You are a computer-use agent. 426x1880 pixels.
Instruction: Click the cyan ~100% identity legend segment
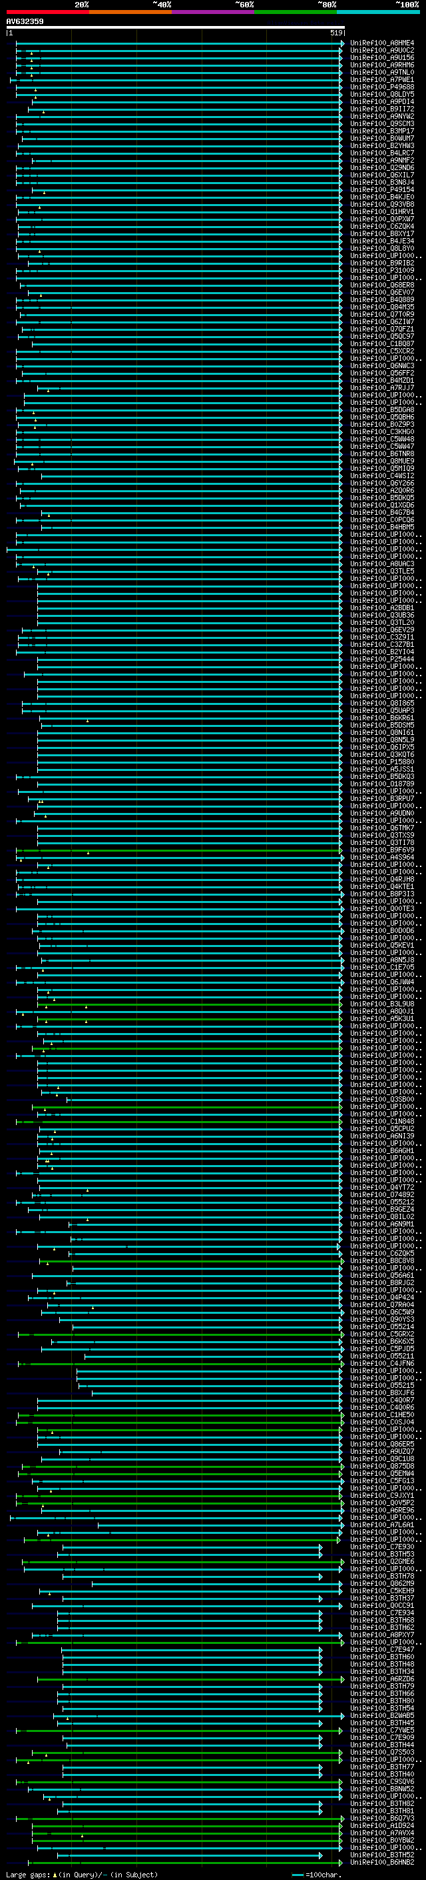point(379,12)
